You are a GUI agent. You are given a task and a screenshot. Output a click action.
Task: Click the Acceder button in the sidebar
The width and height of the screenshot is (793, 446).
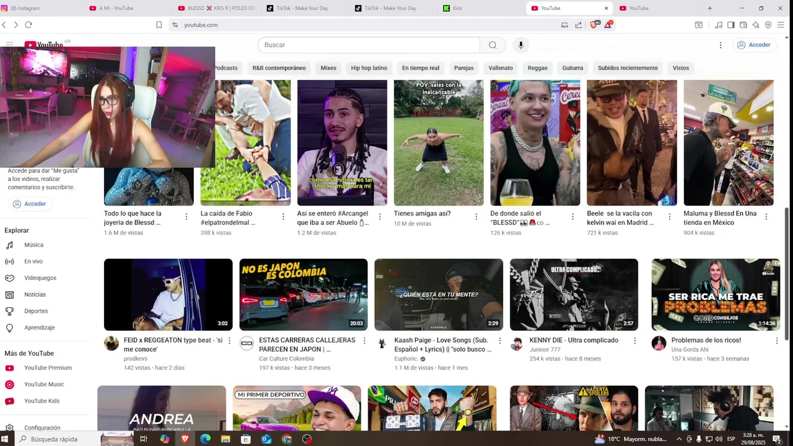pyautogui.click(x=29, y=204)
